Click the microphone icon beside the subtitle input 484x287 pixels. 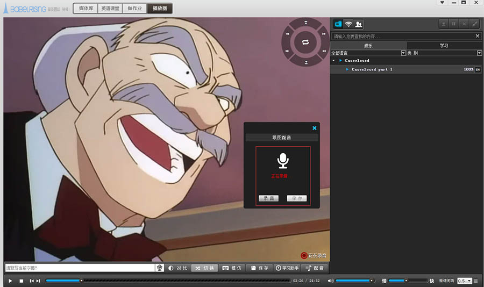click(x=159, y=268)
